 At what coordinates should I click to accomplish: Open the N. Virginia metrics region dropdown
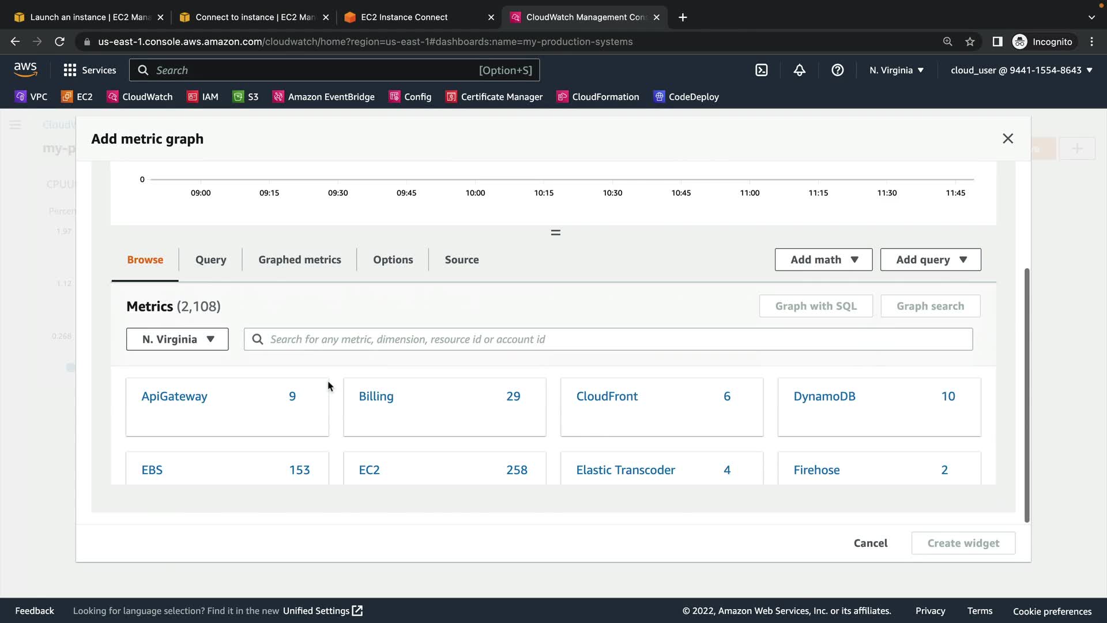pyautogui.click(x=178, y=339)
